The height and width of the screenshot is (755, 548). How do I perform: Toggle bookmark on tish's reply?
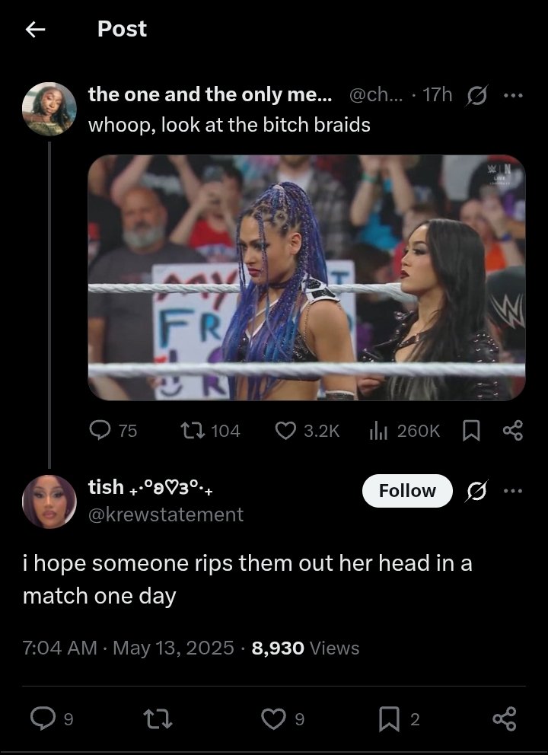tap(399, 719)
